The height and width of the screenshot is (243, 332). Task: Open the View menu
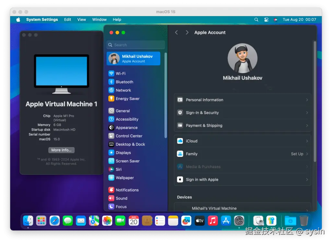click(81, 19)
